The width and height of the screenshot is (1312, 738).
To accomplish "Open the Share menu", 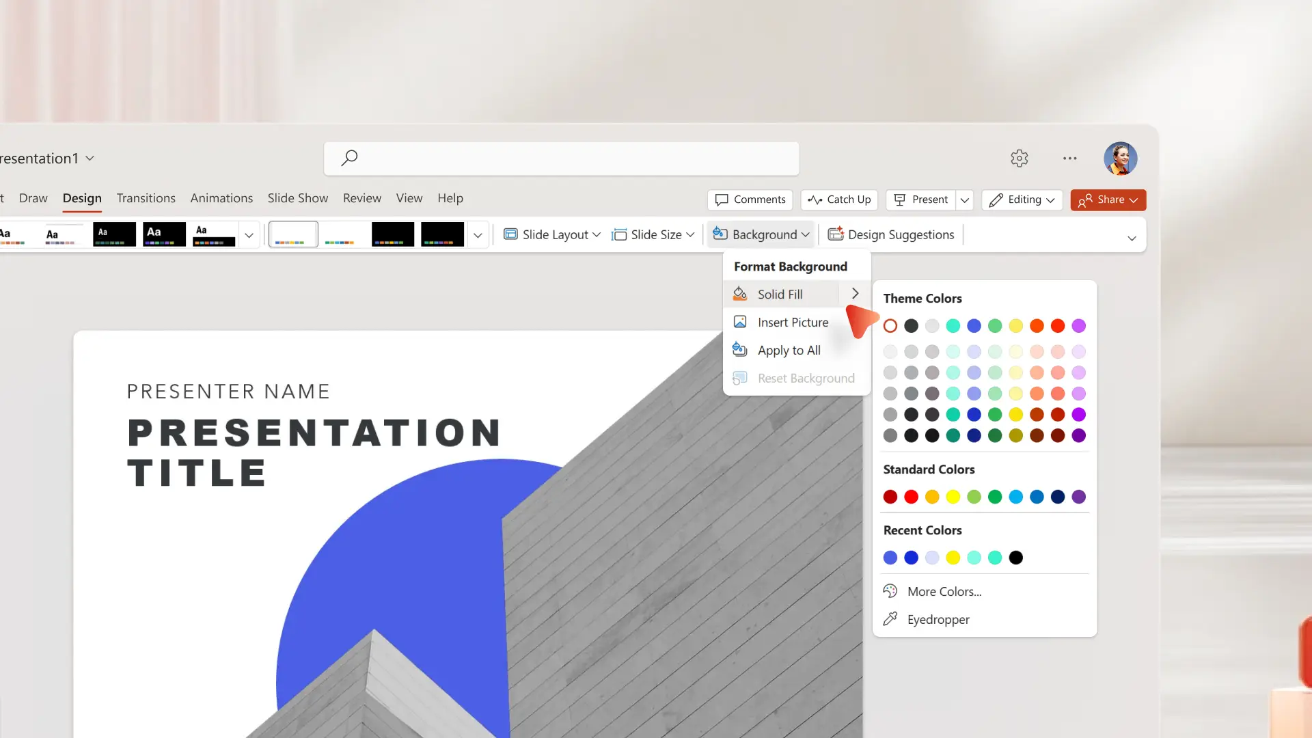I will pyautogui.click(x=1108, y=200).
